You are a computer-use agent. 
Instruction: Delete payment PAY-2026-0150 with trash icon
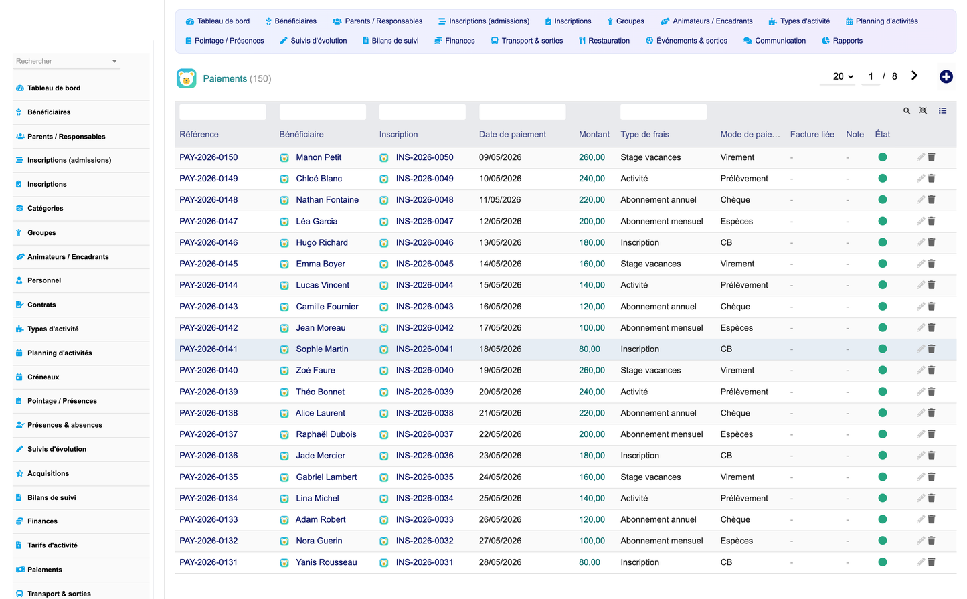point(932,157)
